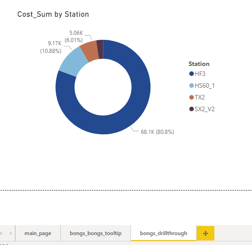Select the bongs_drillthrough tab
Viewport: 252px width, 245px height.
[x=164, y=233]
